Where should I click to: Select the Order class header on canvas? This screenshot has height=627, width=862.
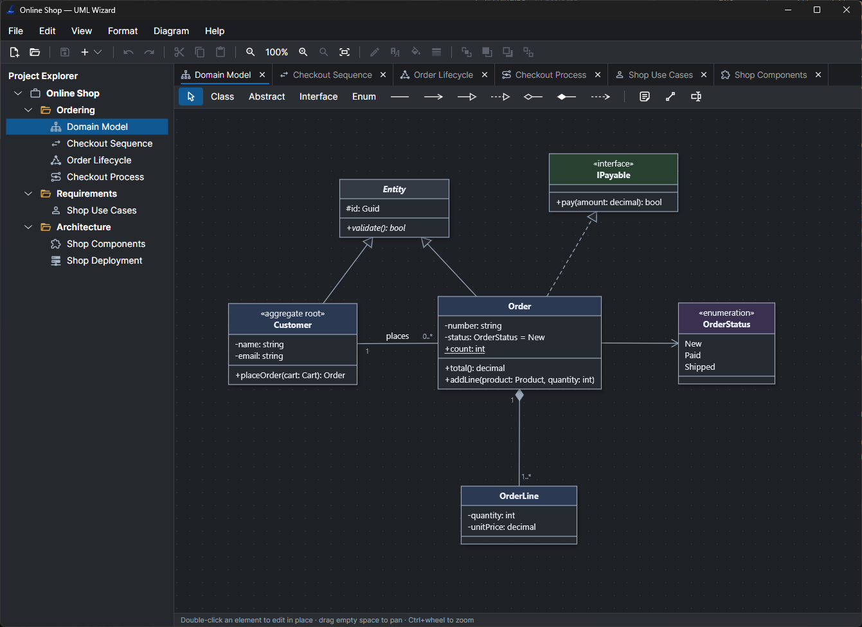click(519, 306)
